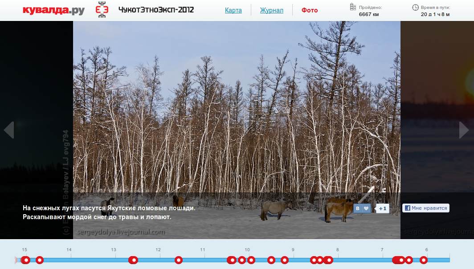
Task: Select timeline marker just left of day 9
Action: [x=285, y=260]
